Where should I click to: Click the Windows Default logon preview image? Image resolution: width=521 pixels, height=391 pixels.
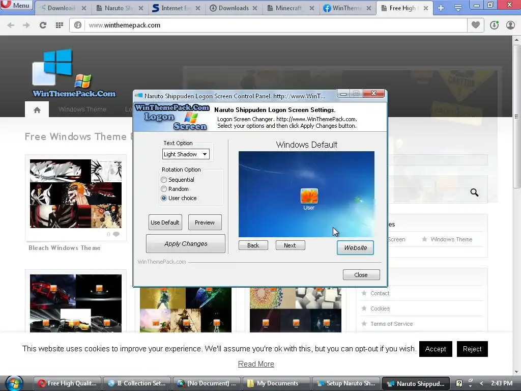pyautogui.click(x=306, y=194)
